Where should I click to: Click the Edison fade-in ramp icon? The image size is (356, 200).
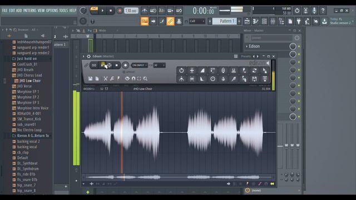pos(202,71)
